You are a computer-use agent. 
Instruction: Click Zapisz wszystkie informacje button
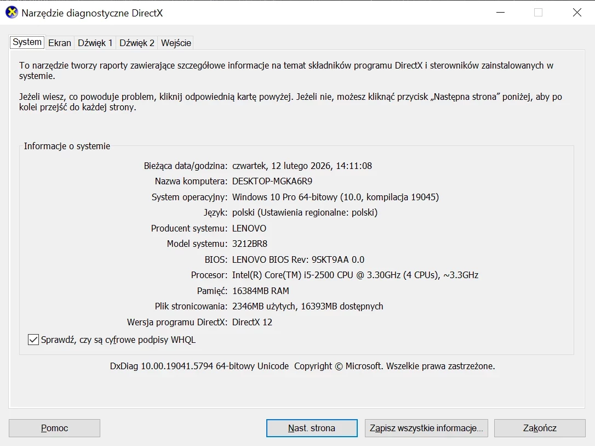[x=426, y=428]
